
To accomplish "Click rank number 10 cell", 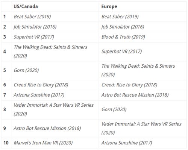I will (x=6, y=143).
